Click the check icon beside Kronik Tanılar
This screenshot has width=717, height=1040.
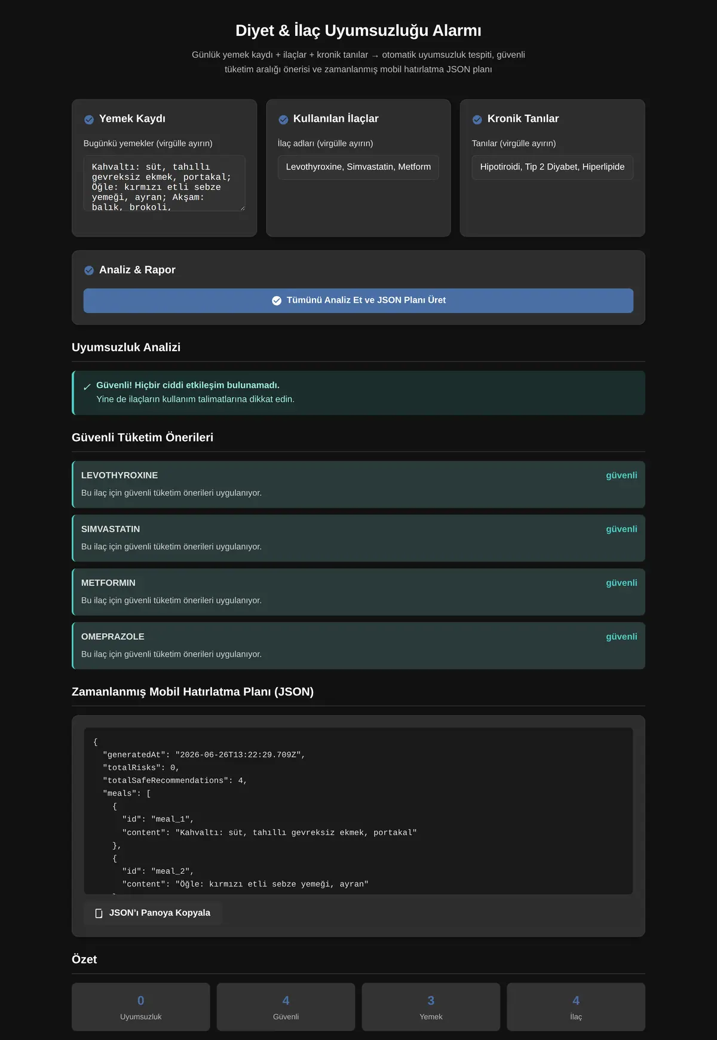[x=477, y=119]
